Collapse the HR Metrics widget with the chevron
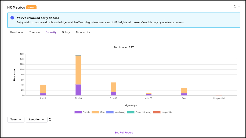This screenshot has width=246, height=138. pyautogui.click(x=239, y=6)
